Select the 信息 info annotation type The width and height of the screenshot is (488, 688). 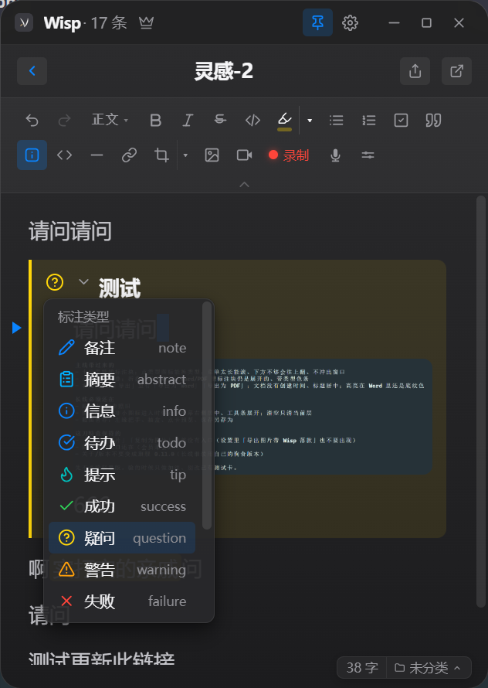point(122,411)
